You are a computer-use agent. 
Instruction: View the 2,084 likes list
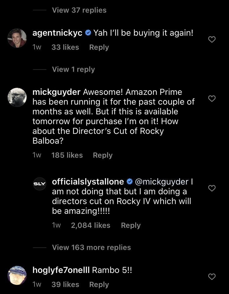90,225
